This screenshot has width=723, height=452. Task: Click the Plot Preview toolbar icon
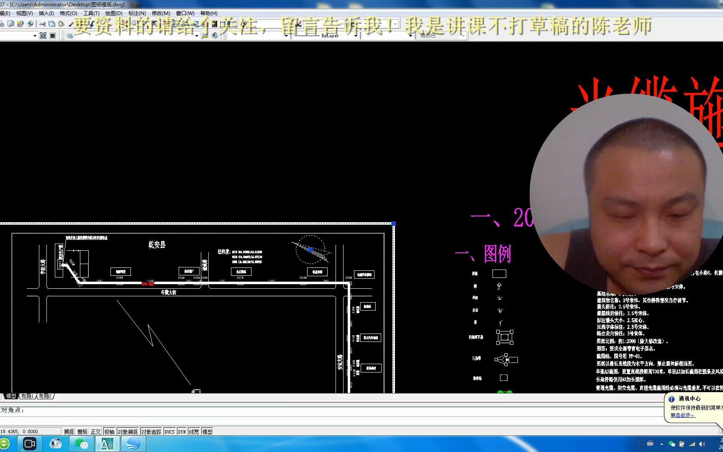click(11, 24)
